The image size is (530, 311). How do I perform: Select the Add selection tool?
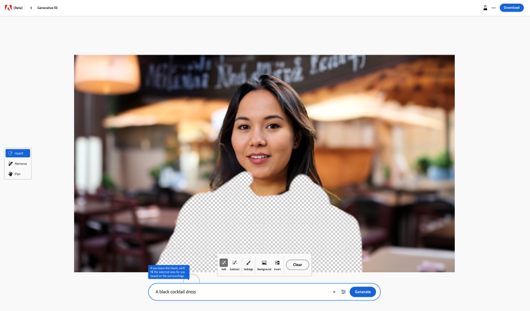[x=224, y=264]
